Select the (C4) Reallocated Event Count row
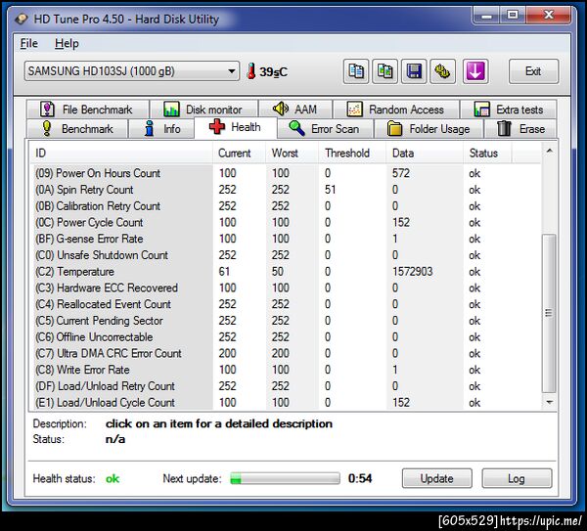 click(286, 304)
